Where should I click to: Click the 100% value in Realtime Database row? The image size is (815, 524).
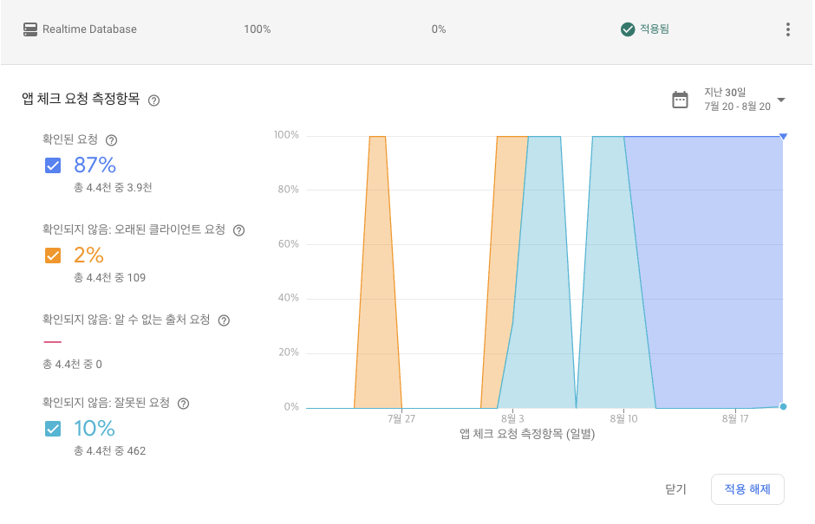[258, 29]
